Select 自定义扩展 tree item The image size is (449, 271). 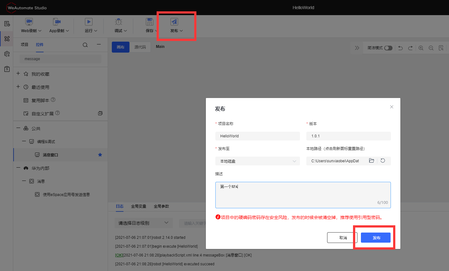[42, 113]
